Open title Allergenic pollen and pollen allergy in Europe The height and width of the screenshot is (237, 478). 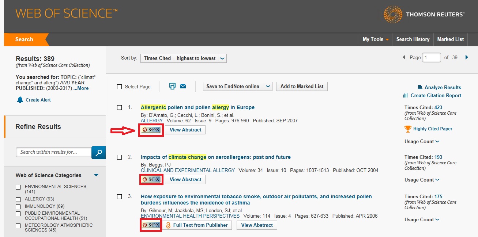[x=197, y=107]
